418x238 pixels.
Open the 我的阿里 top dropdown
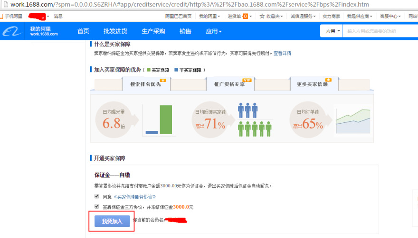click(x=209, y=16)
